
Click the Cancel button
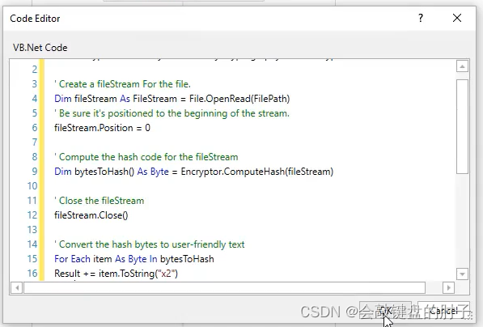[443, 311]
